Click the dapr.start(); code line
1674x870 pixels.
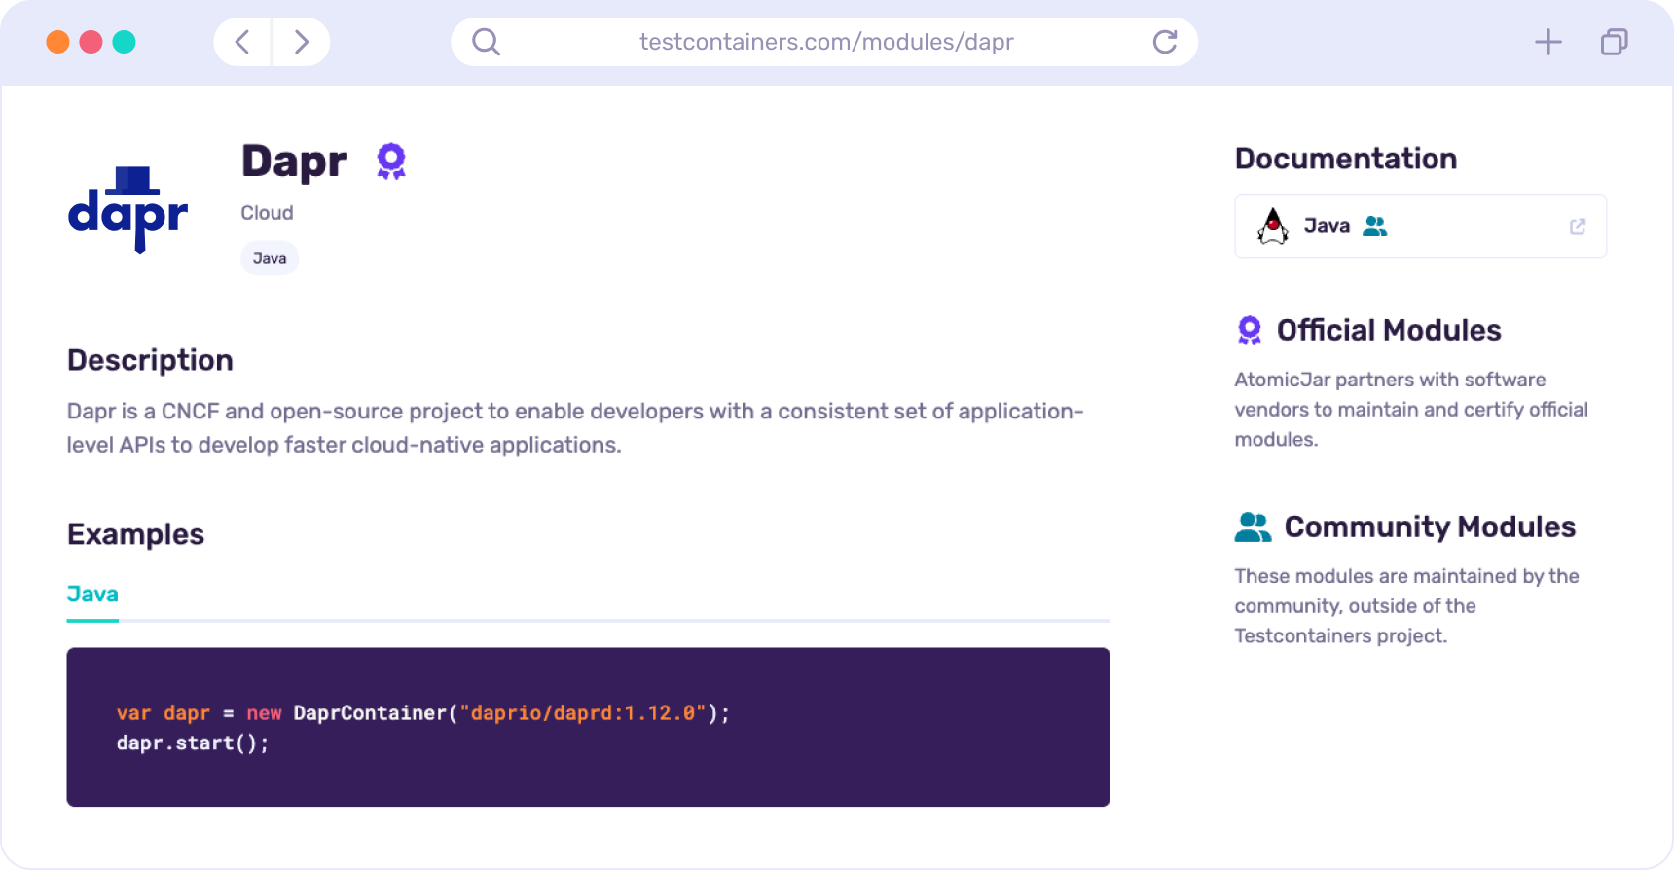tap(193, 743)
